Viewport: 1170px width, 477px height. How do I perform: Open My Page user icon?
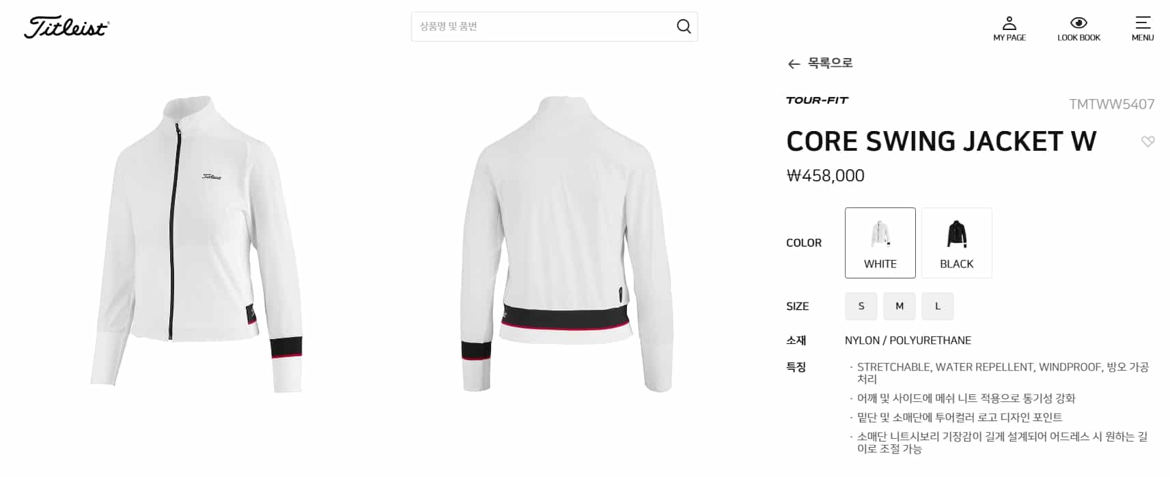coord(1009,23)
